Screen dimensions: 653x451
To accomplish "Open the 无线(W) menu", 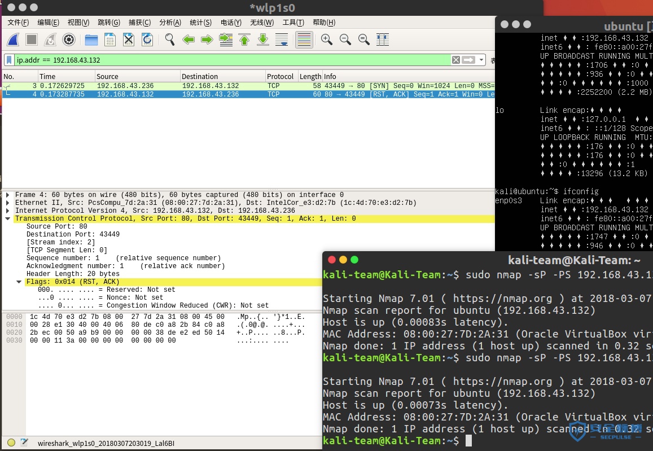I will (262, 23).
